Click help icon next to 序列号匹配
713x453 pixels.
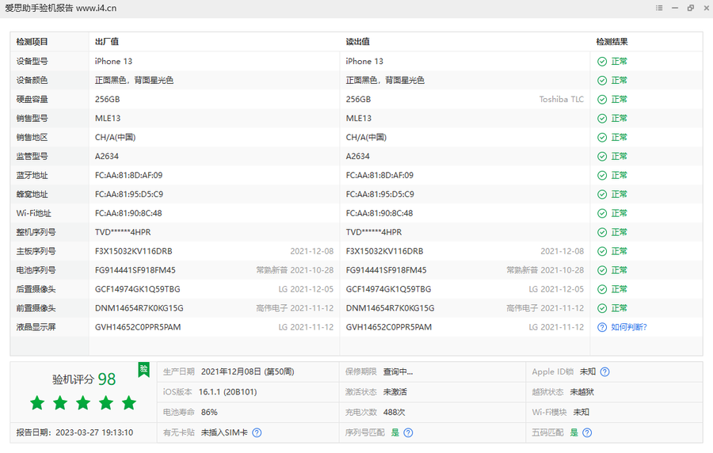click(408, 433)
